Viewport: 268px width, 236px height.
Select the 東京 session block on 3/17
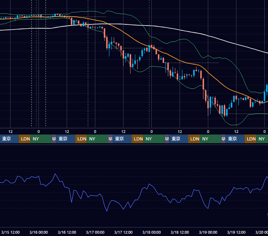pos(122,139)
